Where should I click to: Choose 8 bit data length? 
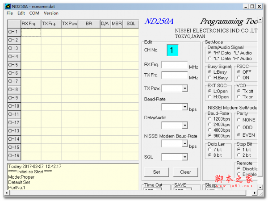pyautogui.click(x=215, y=155)
